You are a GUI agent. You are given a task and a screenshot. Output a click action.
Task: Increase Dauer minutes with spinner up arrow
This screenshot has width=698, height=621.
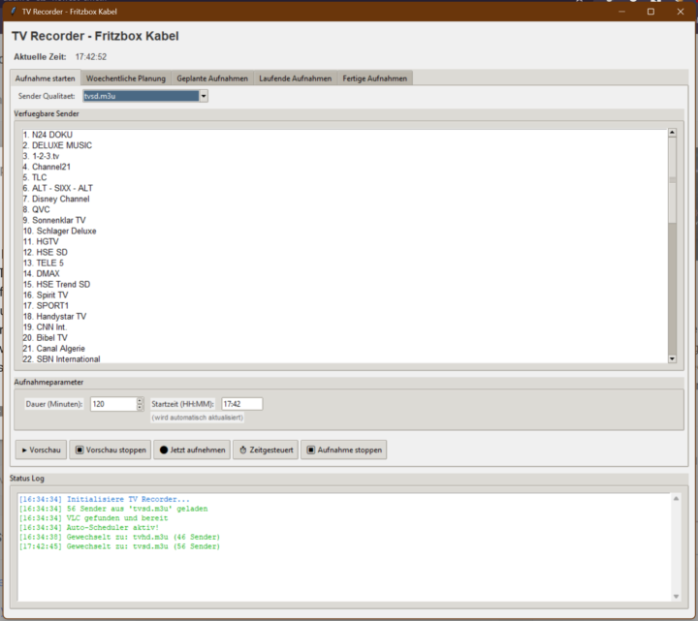click(140, 401)
